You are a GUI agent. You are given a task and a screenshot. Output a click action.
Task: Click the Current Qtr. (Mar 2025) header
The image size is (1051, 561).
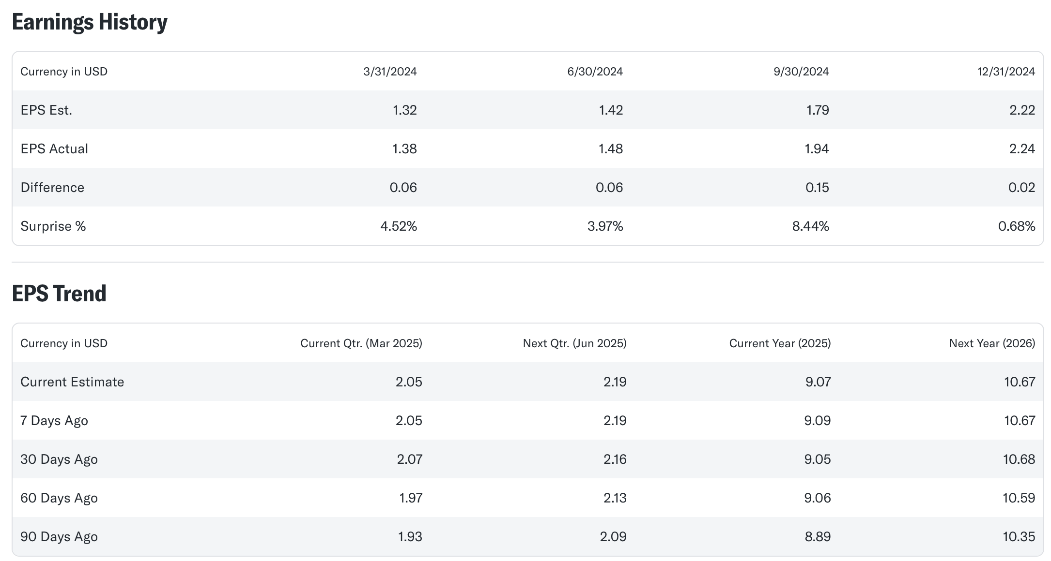pyautogui.click(x=361, y=343)
